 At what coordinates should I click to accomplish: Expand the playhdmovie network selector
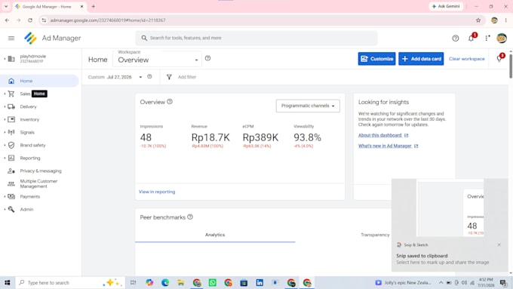pos(5,59)
